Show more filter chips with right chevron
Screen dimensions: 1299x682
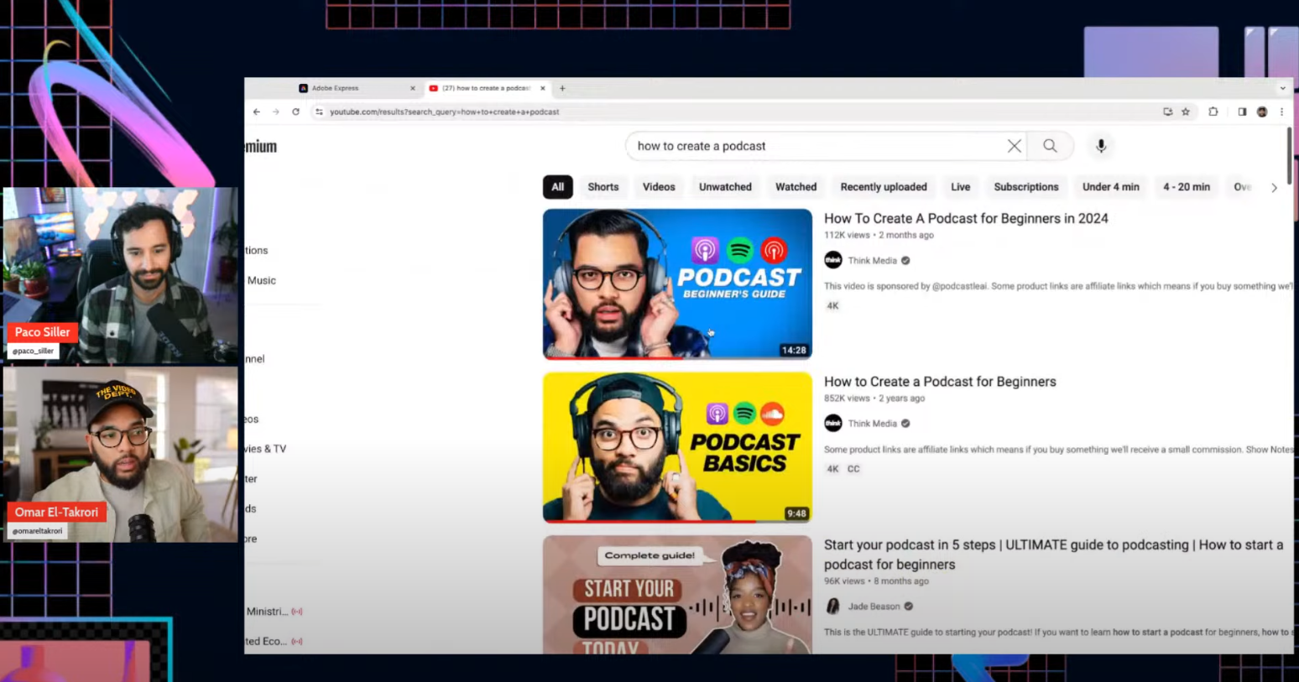(1274, 188)
